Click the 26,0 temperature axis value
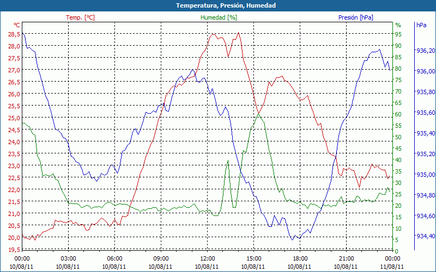 (14, 94)
